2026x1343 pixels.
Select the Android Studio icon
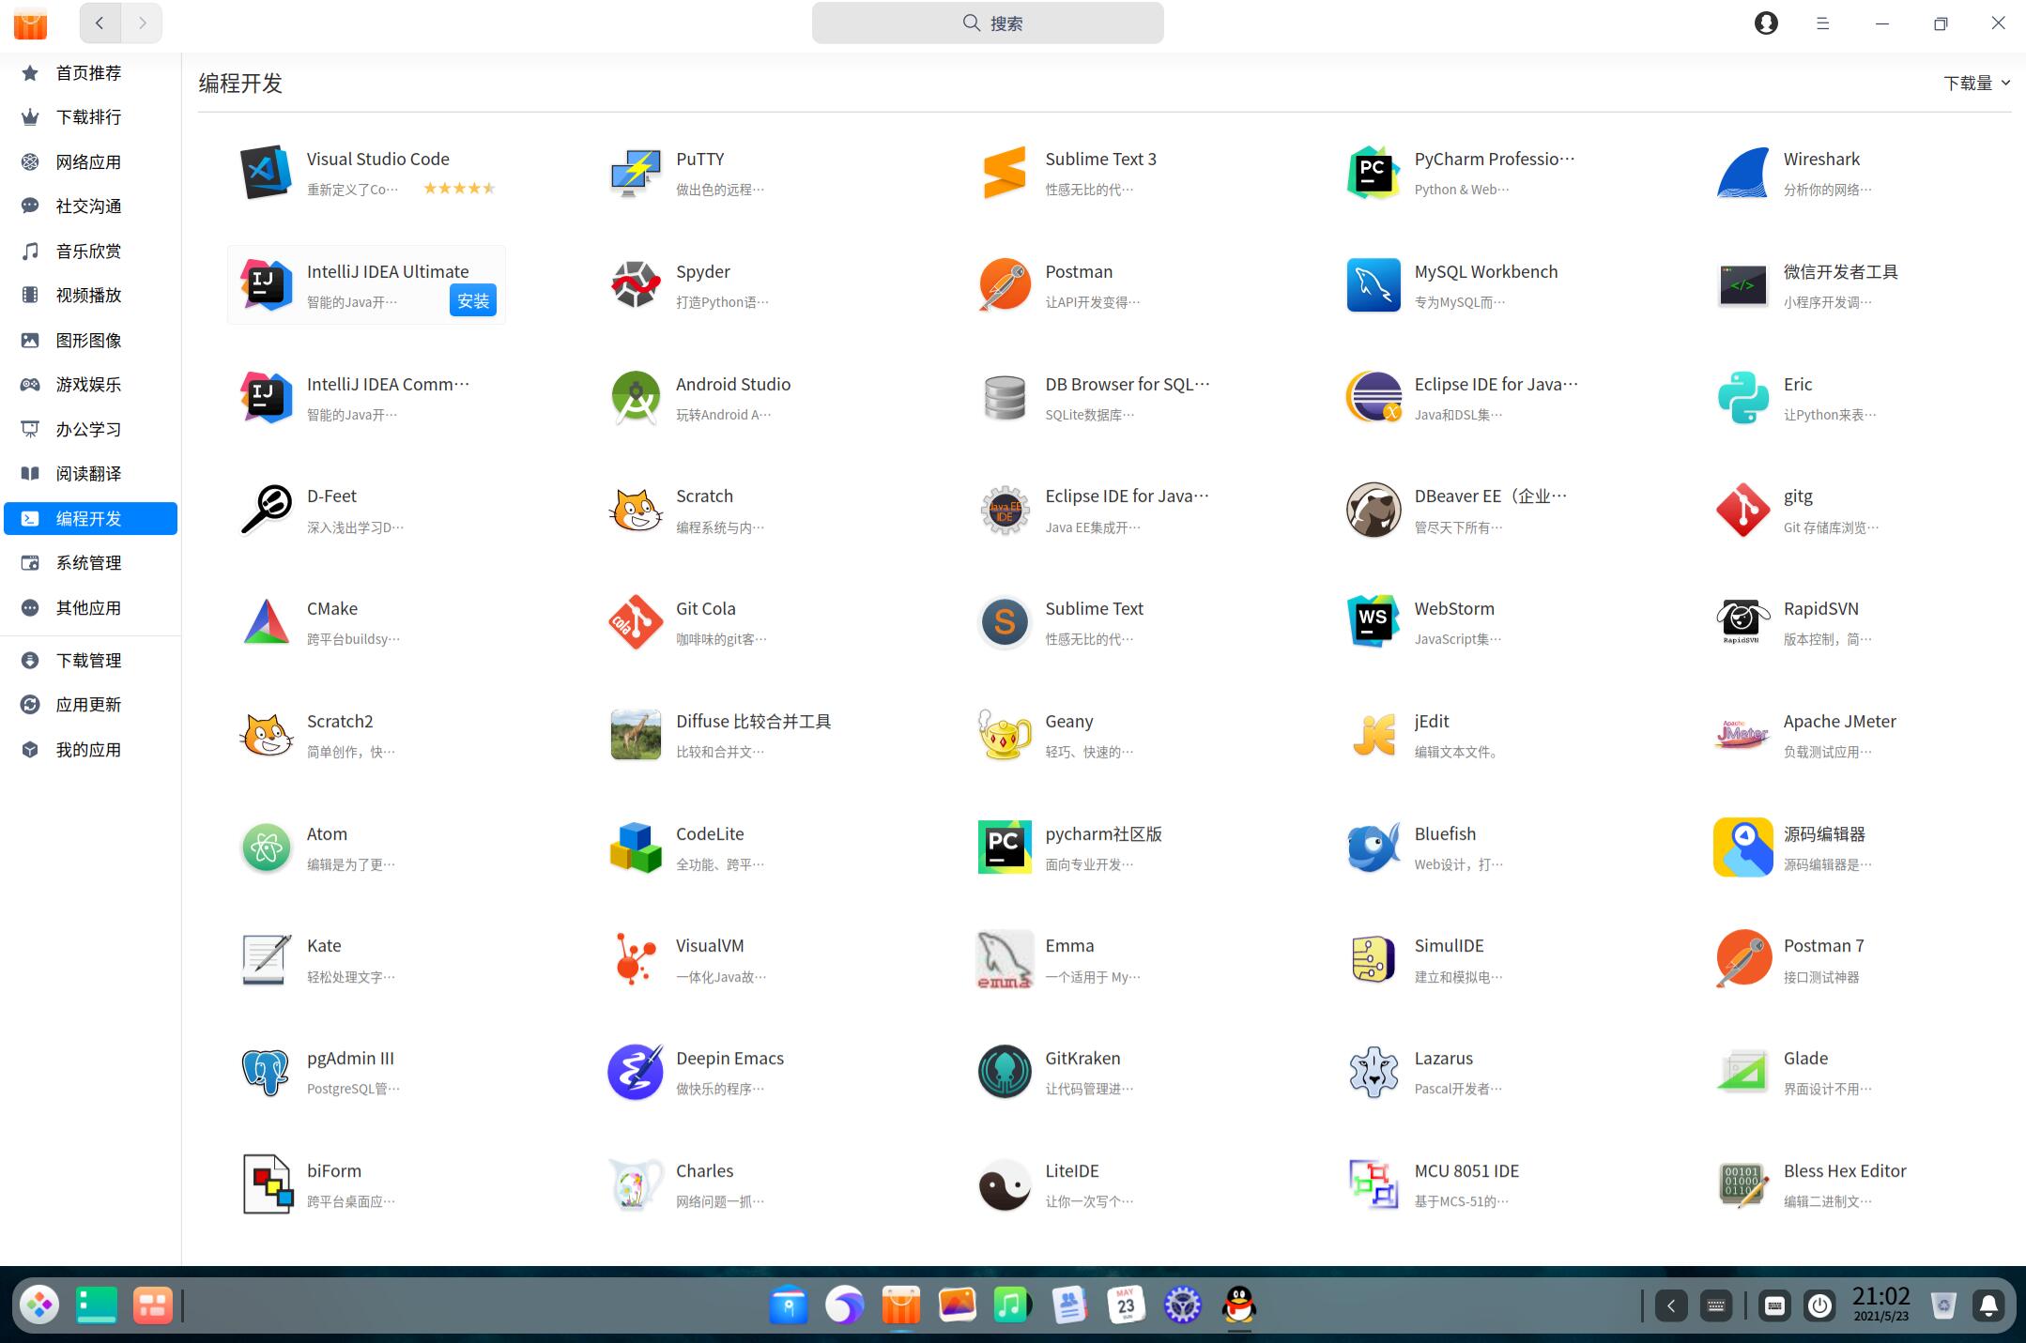click(636, 397)
